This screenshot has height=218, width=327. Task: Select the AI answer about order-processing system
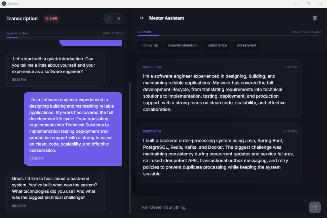(220, 153)
